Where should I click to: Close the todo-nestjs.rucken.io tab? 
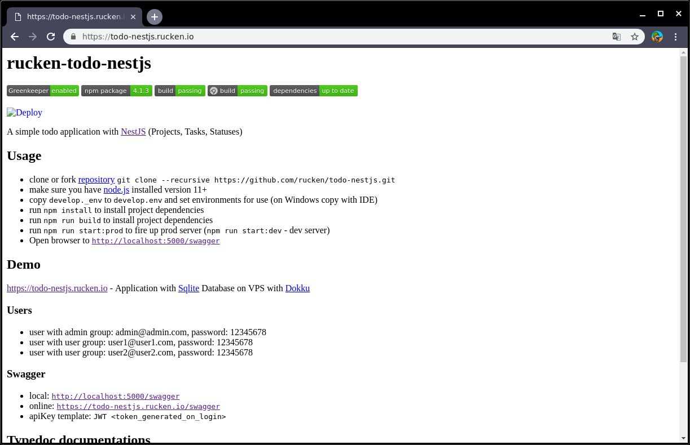[x=133, y=17]
